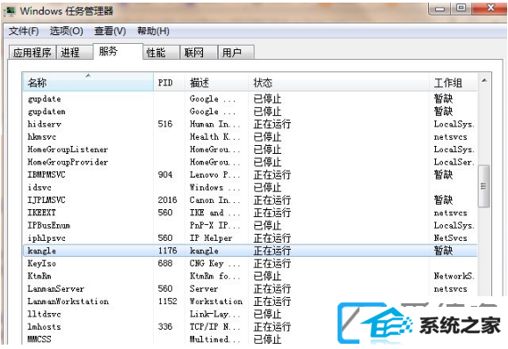Open the 文件(F) menu
This screenshot has height=349, width=508.
click(24, 31)
